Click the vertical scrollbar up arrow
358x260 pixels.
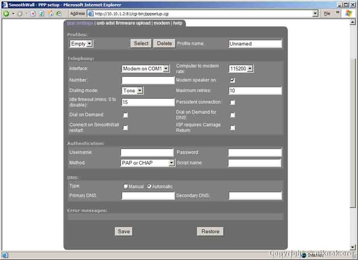click(x=352, y=22)
